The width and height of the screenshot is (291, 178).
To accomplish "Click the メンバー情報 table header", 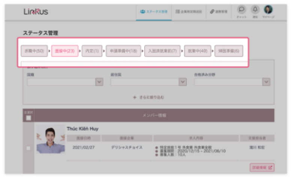I will pyautogui.click(x=154, y=115).
